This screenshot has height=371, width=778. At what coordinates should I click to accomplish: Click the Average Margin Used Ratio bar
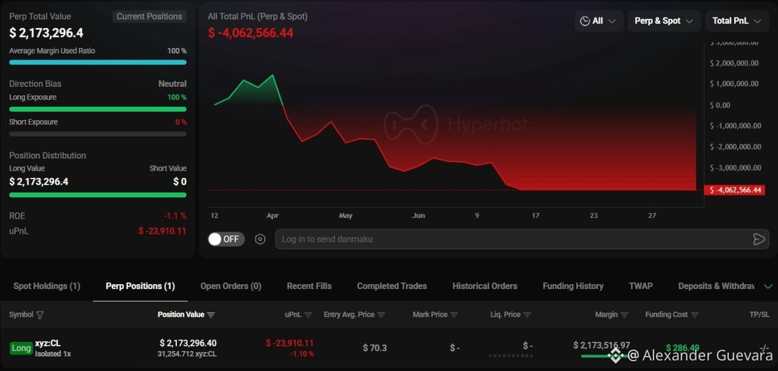tap(98, 62)
